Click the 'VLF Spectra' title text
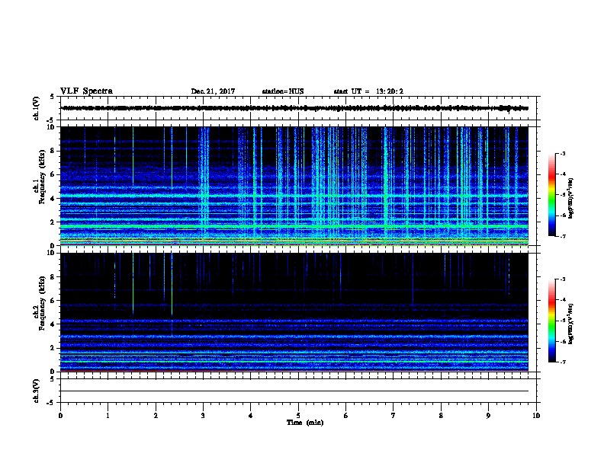Screen dimensions: 604x466 [x=86, y=91]
